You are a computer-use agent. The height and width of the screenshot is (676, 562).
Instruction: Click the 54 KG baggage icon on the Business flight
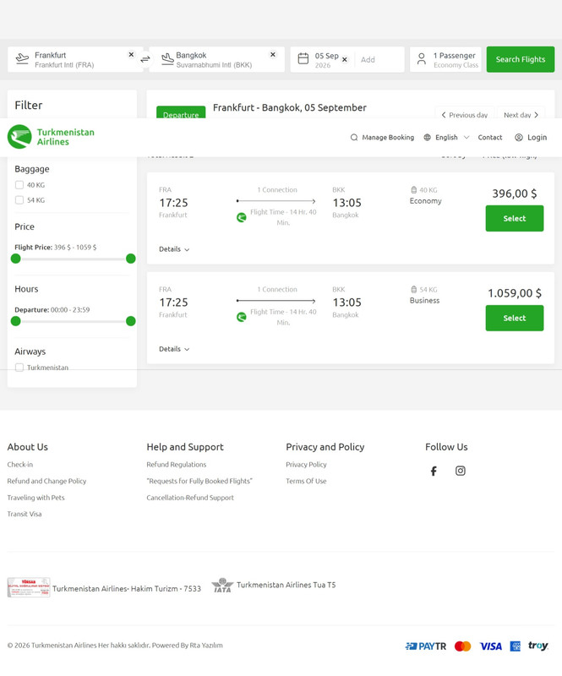(413, 289)
